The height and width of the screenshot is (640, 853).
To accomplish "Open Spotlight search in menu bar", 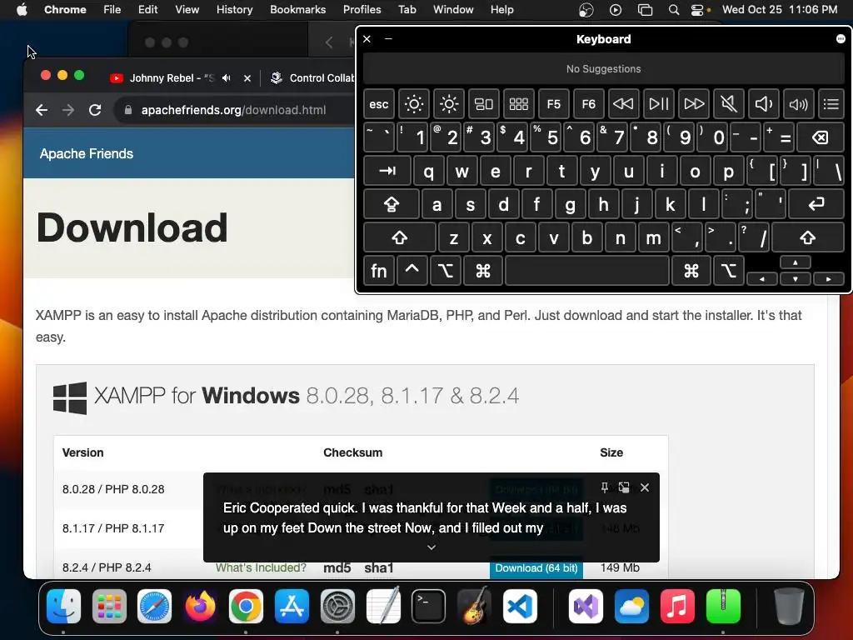I will pyautogui.click(x=673, y=10).
